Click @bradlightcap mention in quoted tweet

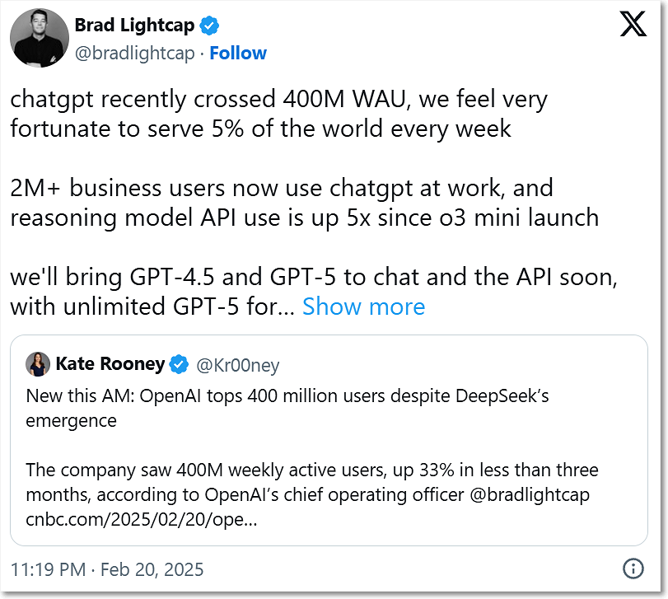tap(530, 495)
